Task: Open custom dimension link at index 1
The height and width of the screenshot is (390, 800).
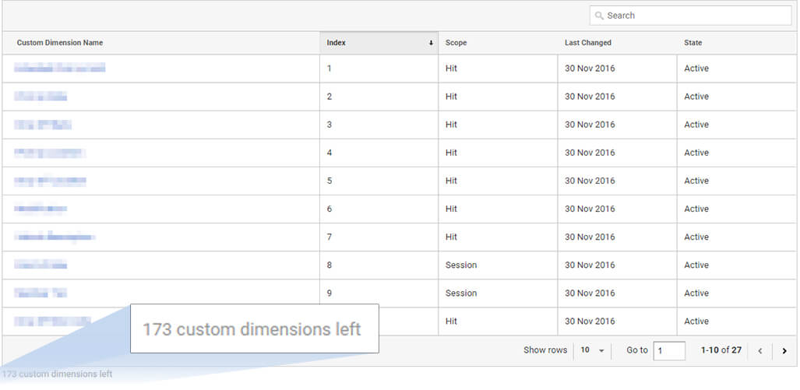Action: 60,69
